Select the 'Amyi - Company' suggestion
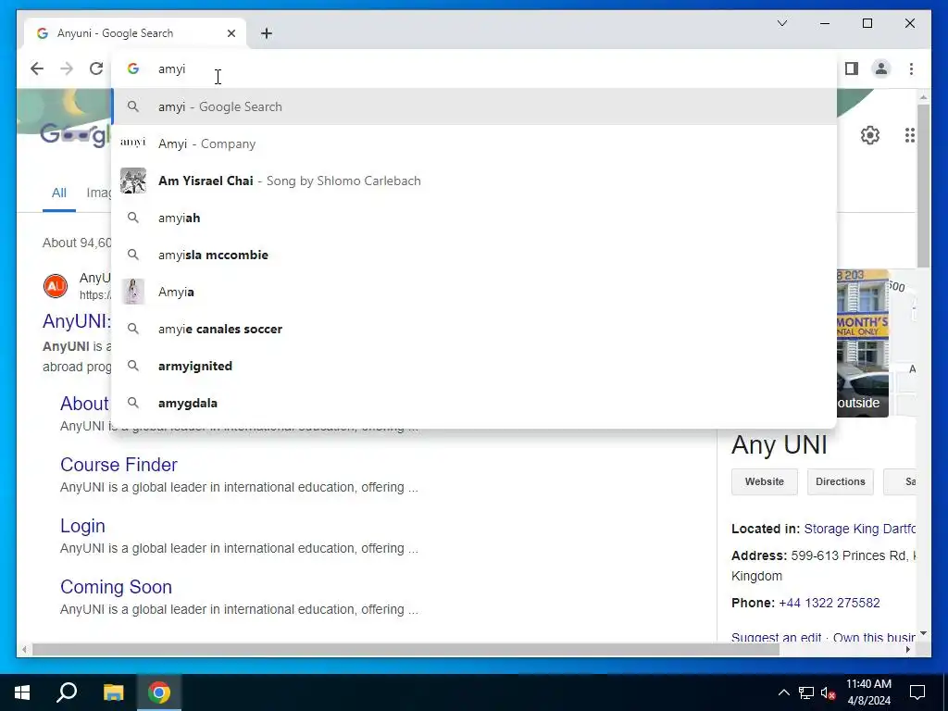Viewport: 948px width, 711px height. pos(475,143)
